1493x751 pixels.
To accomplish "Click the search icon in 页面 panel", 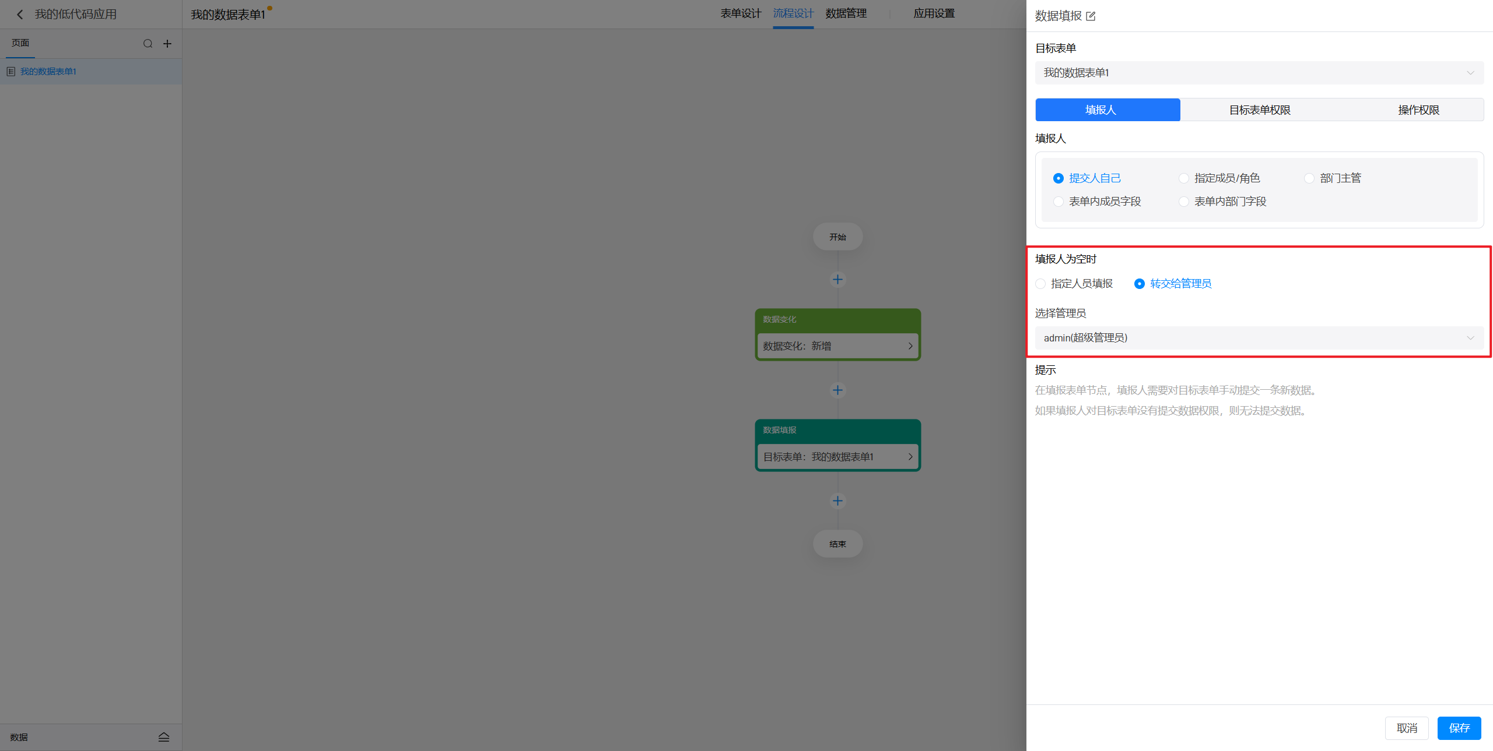I will coord(148,44).
